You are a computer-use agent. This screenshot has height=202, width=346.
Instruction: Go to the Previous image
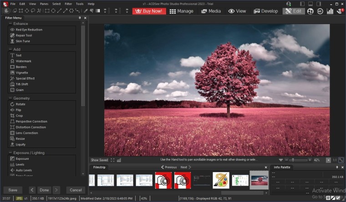pyautogui.click(x=169, y=167)
